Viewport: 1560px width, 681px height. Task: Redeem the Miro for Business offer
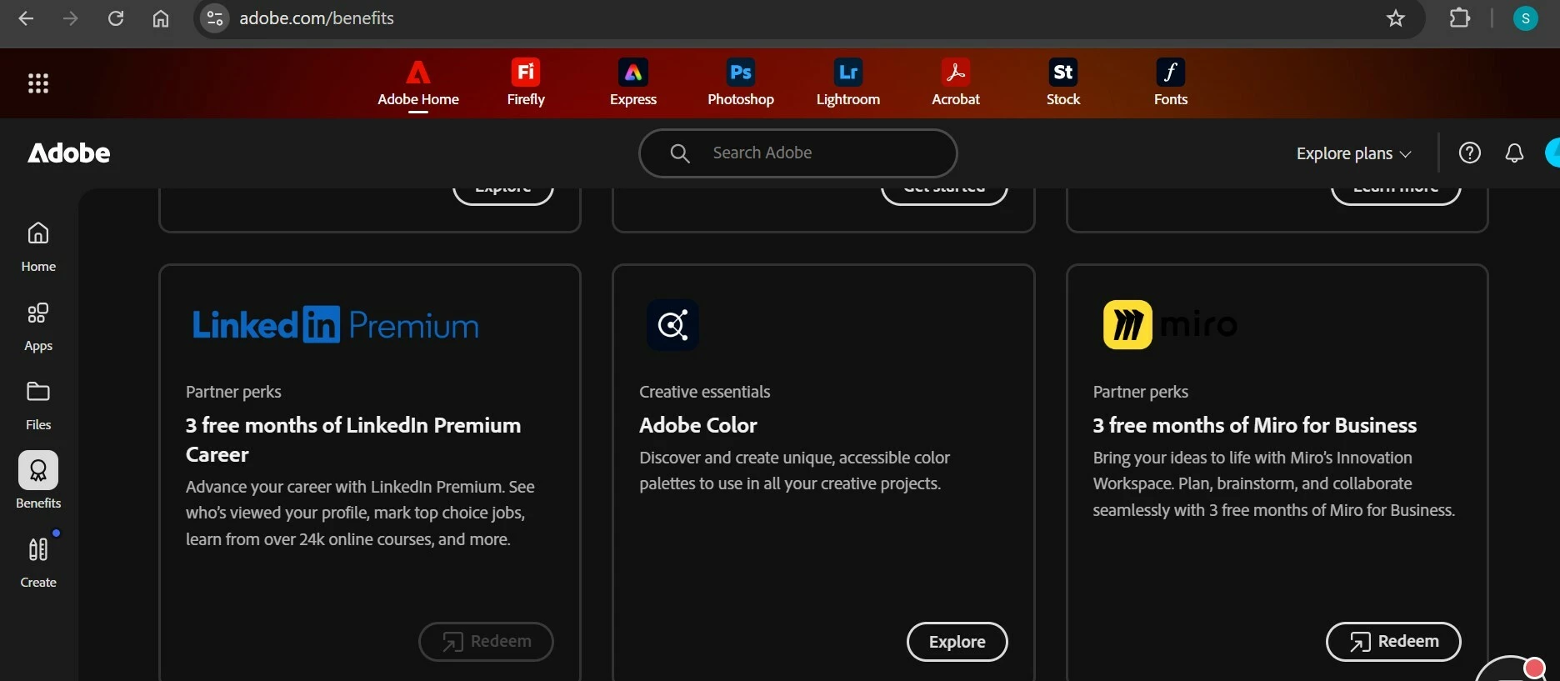[1393, 642]
